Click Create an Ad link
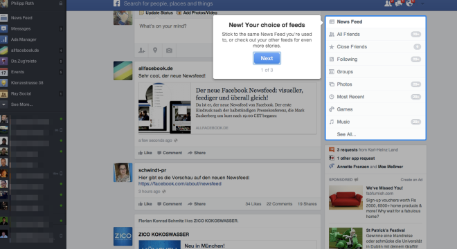 click(x=411, y=180)
